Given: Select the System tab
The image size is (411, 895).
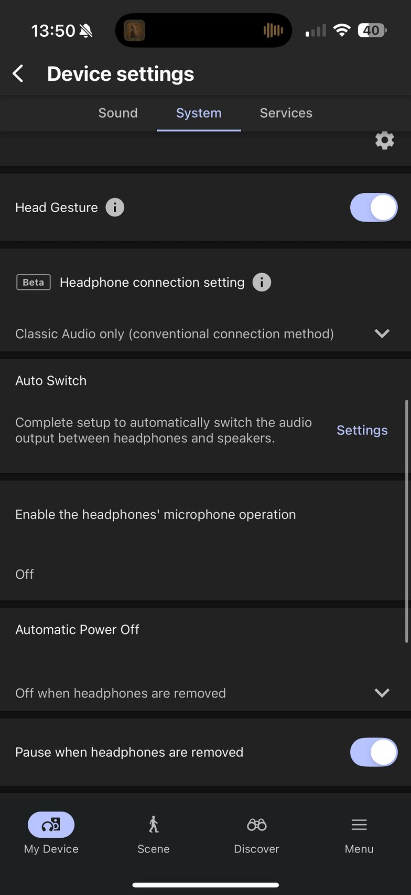Looking at the screenshot, I should 199,113.
